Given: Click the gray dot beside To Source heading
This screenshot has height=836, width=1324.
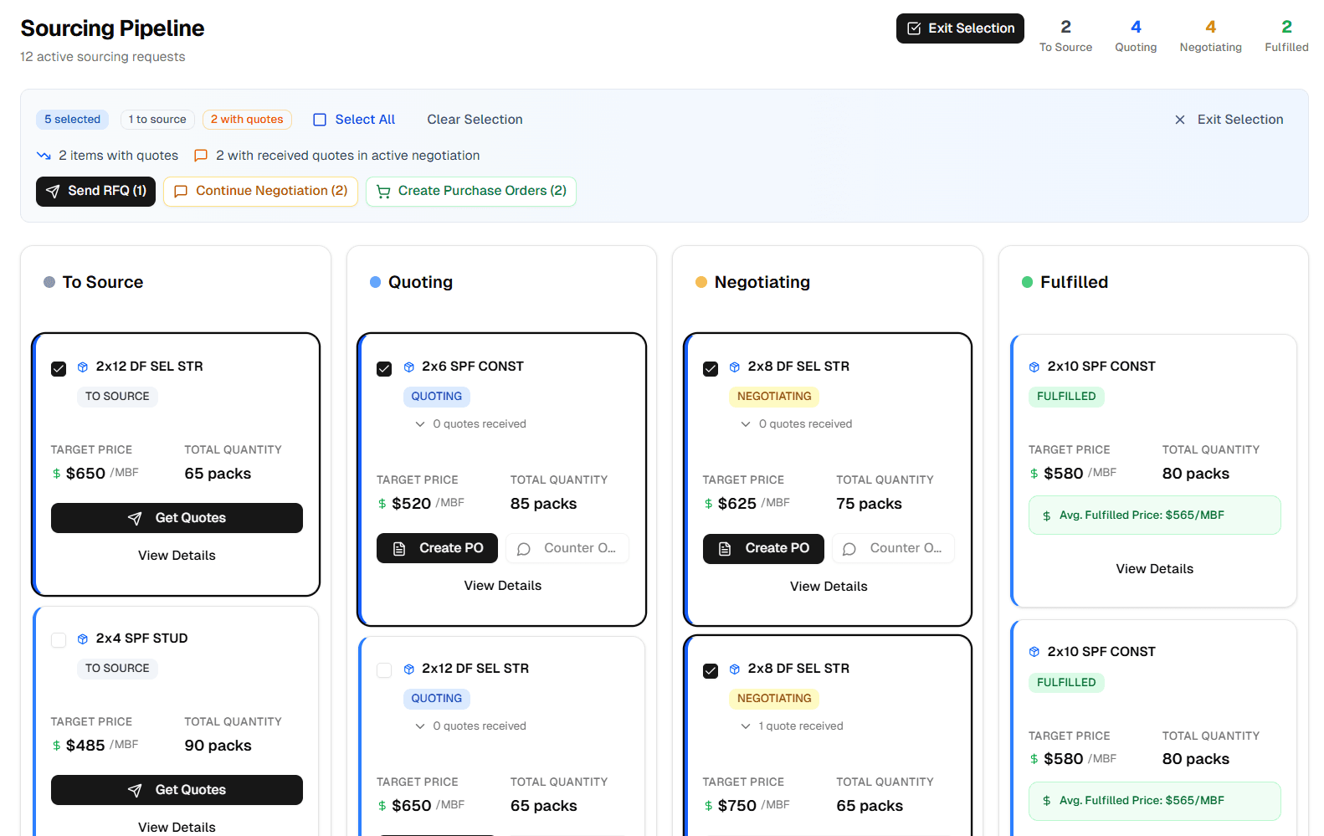Looking at the screenshot, I should [x=49, y=282].
